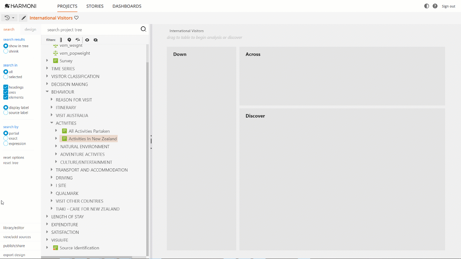Screen dimensions: 461x259
Task: Uncheck the headings checkbox
Action: click(x=6, y=87)
